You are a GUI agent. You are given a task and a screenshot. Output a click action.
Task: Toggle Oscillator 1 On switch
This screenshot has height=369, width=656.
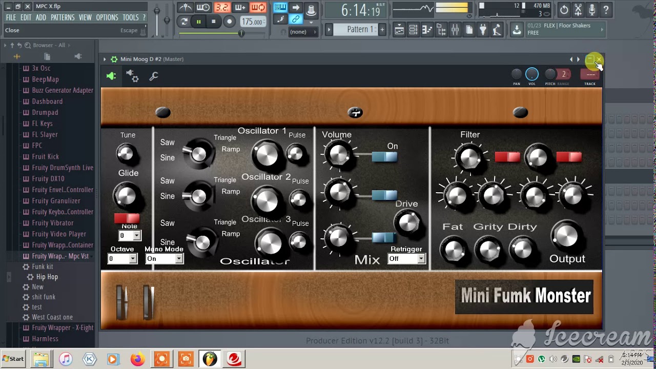(384, 156)
